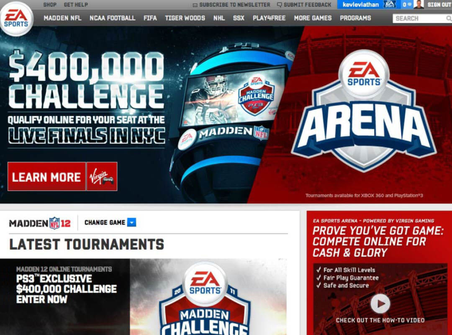Click the Madden NFL 12 logo
The height and width of the screenshot is (335, 452).
(40, 223)
